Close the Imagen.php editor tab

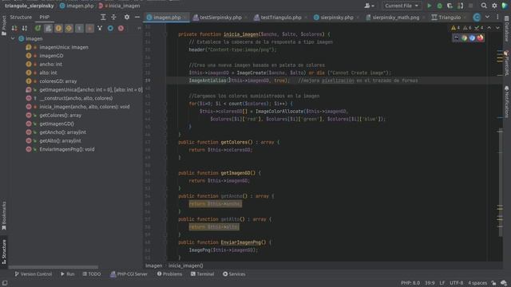coord(184,18)
